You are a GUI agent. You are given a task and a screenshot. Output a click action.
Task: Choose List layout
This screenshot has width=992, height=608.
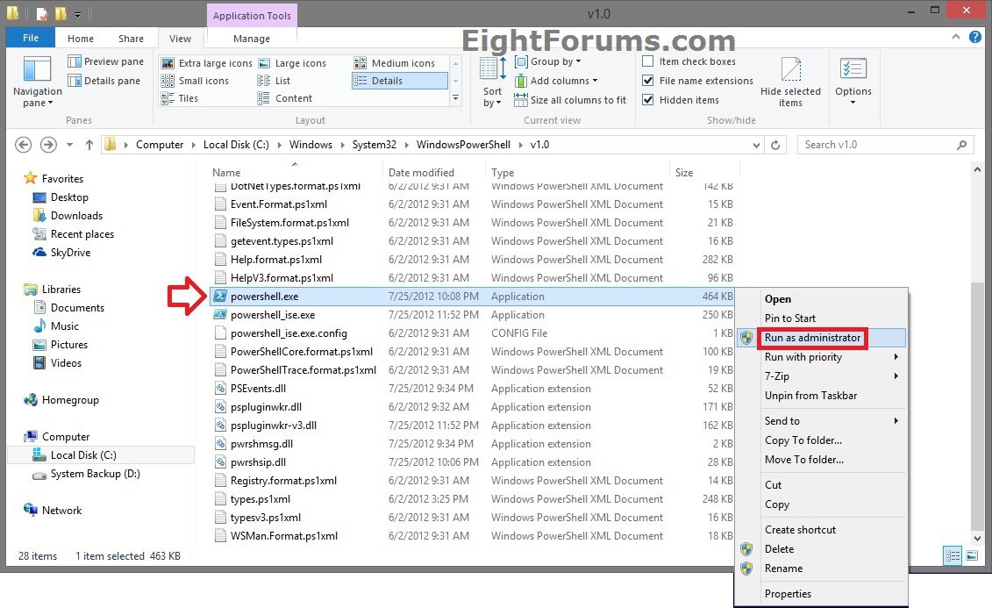[274, 81]
